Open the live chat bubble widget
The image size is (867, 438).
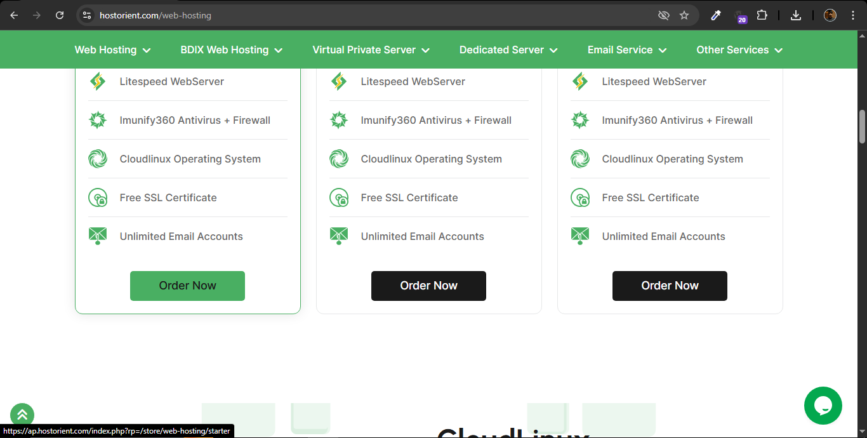point(823,406)
